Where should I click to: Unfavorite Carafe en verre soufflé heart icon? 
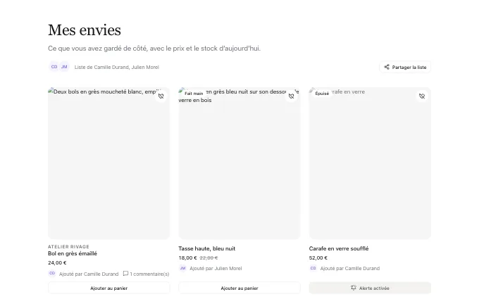coord(422,96)
